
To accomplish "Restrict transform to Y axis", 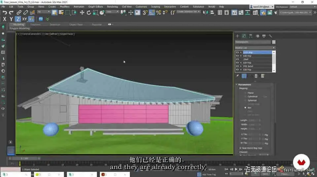I will 11,19.
